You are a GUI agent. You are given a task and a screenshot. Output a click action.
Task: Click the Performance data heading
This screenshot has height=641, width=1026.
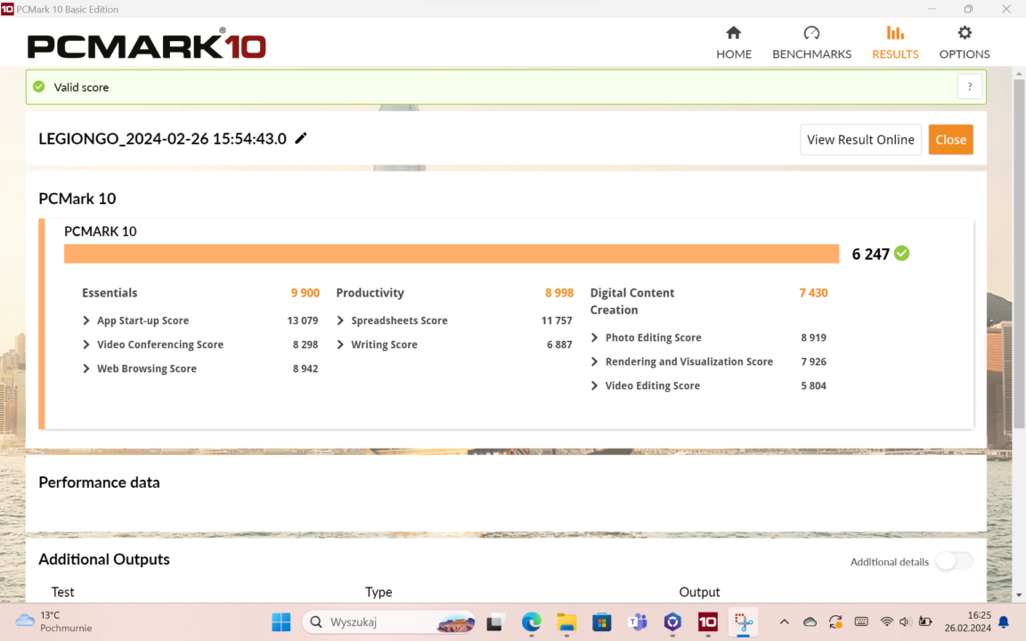click(x=100, y=483)
